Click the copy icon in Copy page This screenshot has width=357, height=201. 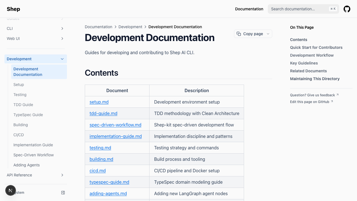click(239, 34)
